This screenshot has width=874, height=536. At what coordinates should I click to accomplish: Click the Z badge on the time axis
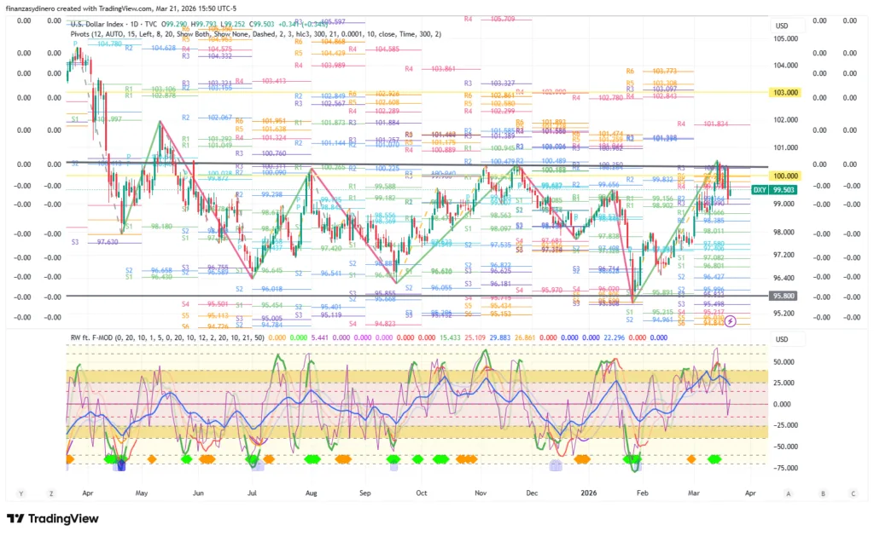tap(51, 493)
